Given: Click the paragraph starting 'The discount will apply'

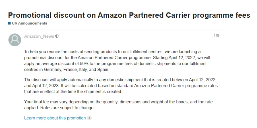Looking at the screenshot, I should 121,86.
